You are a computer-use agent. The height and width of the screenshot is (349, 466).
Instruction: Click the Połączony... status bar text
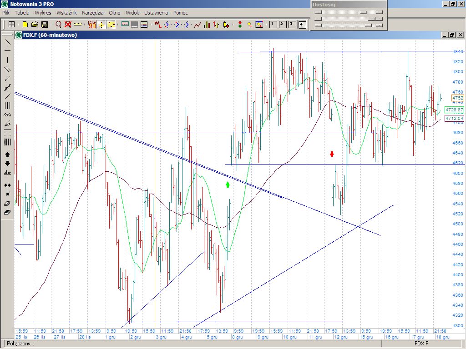coord(20,344)
